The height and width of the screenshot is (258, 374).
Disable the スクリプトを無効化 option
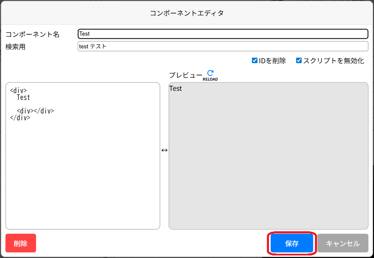299,60
